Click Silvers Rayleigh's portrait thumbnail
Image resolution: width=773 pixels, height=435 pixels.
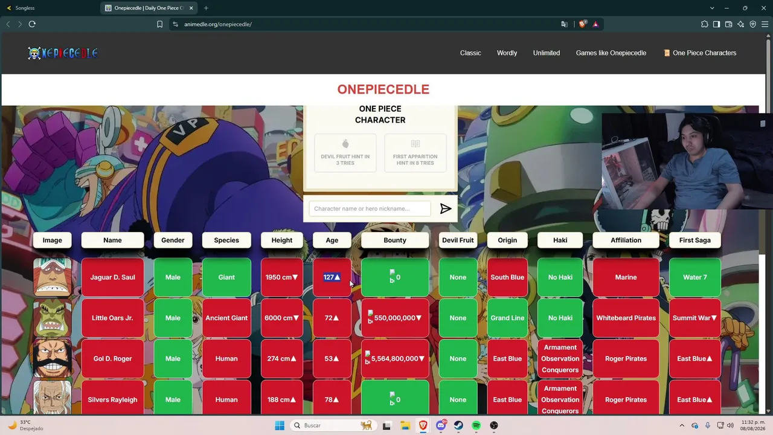click(52, 397)
